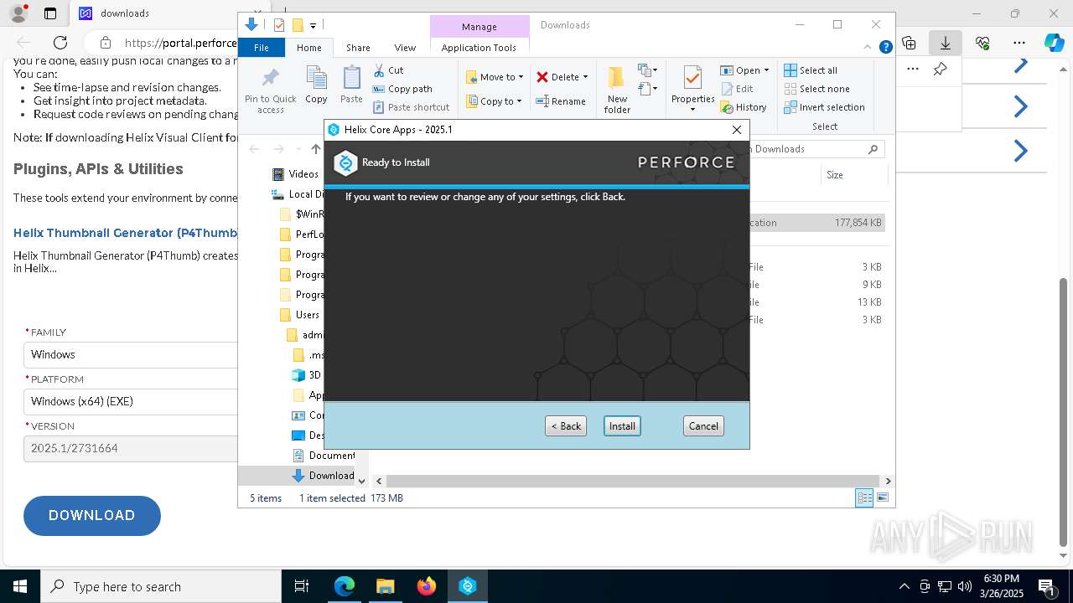Screen dimensions: 1073x603
Task: Click Invert selection in the ribbon
Action: pos(824,107)
